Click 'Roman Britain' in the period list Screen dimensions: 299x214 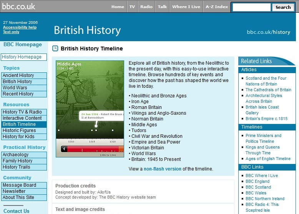coord(146,107)
